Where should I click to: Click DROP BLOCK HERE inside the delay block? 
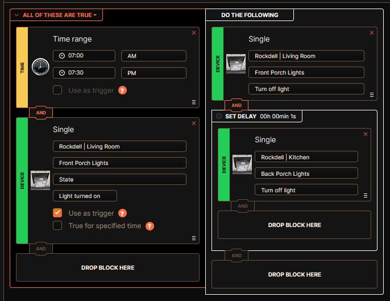(x=294, y=225)
